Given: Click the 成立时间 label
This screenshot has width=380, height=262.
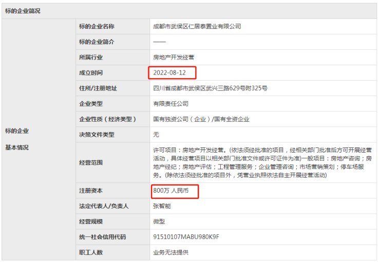Looking at the screenshot, I should (x=91, y=73).
